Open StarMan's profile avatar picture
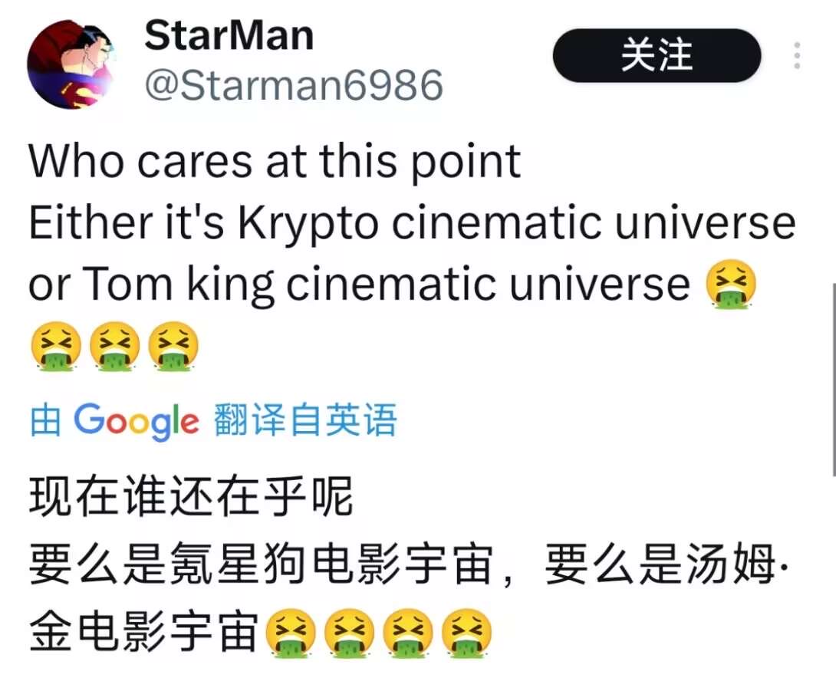 point(73,64)
